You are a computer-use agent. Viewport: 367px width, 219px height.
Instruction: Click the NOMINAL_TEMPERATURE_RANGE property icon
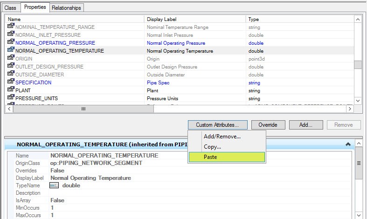click(x=11, y=26)
